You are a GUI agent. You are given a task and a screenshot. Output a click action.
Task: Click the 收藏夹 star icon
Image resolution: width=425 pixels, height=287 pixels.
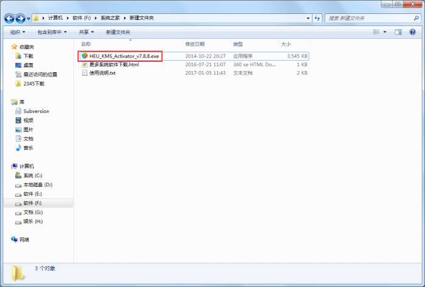(14, 47)
